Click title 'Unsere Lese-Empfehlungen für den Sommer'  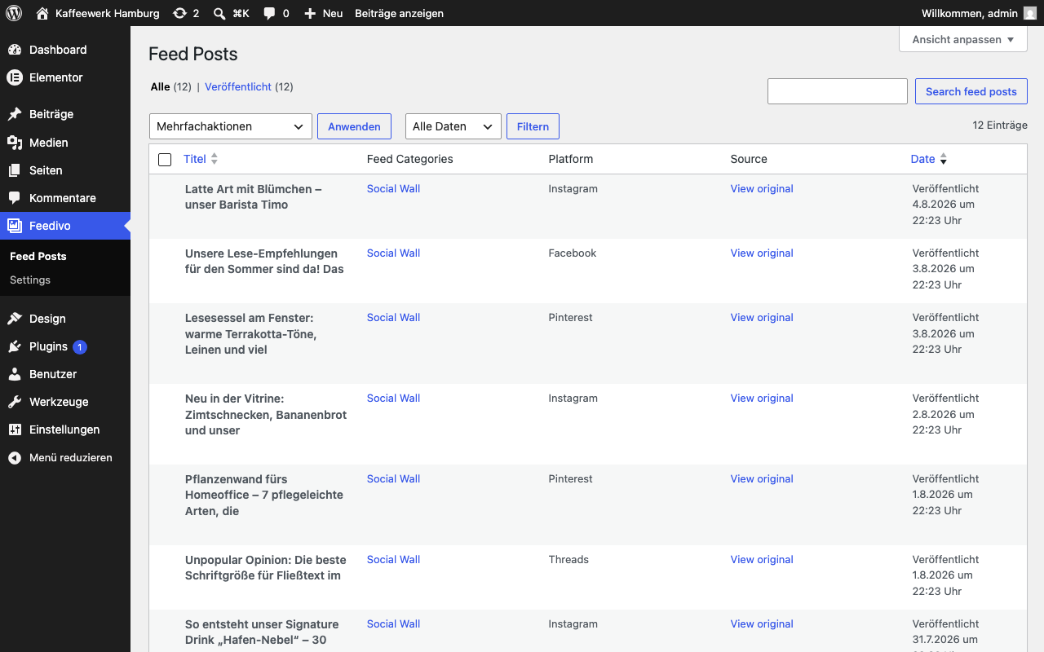pos(264,261)
